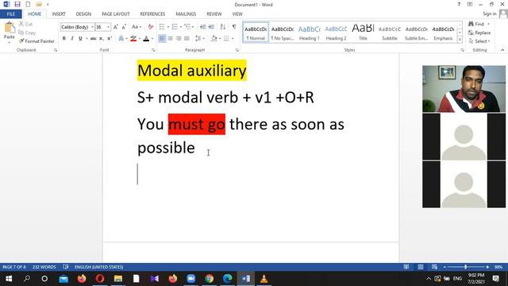Open Paragraph dialog launcher
The image size is (508, 286).
coord(237,50)
